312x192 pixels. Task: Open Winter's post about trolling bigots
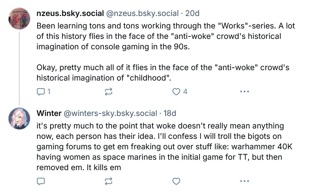click(164, 147)
